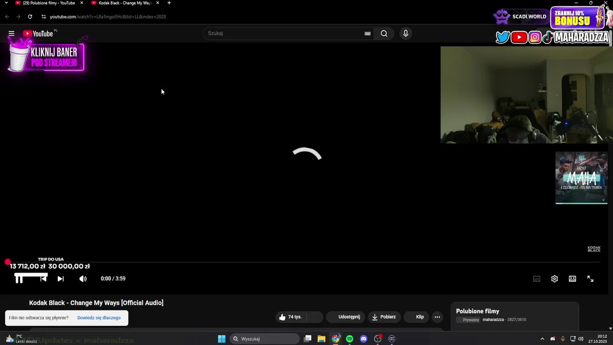The height and width of the screenshot is (345, 613).
Task: Open Chrome from the taskbar
Action: pos(336,339)
